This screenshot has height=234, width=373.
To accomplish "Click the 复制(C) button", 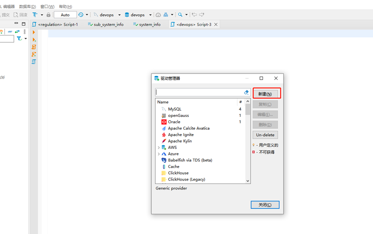I will (x=265, y=104).
